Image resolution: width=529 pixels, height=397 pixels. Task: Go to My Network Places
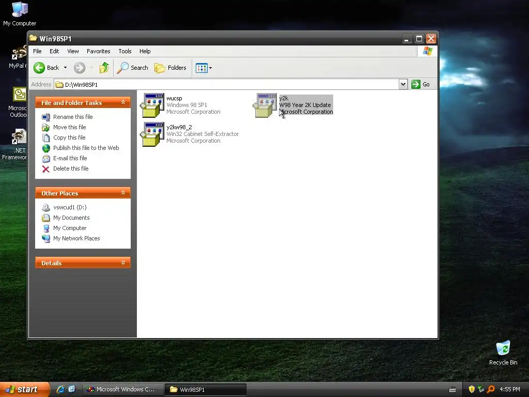click(x=76, y=238)
